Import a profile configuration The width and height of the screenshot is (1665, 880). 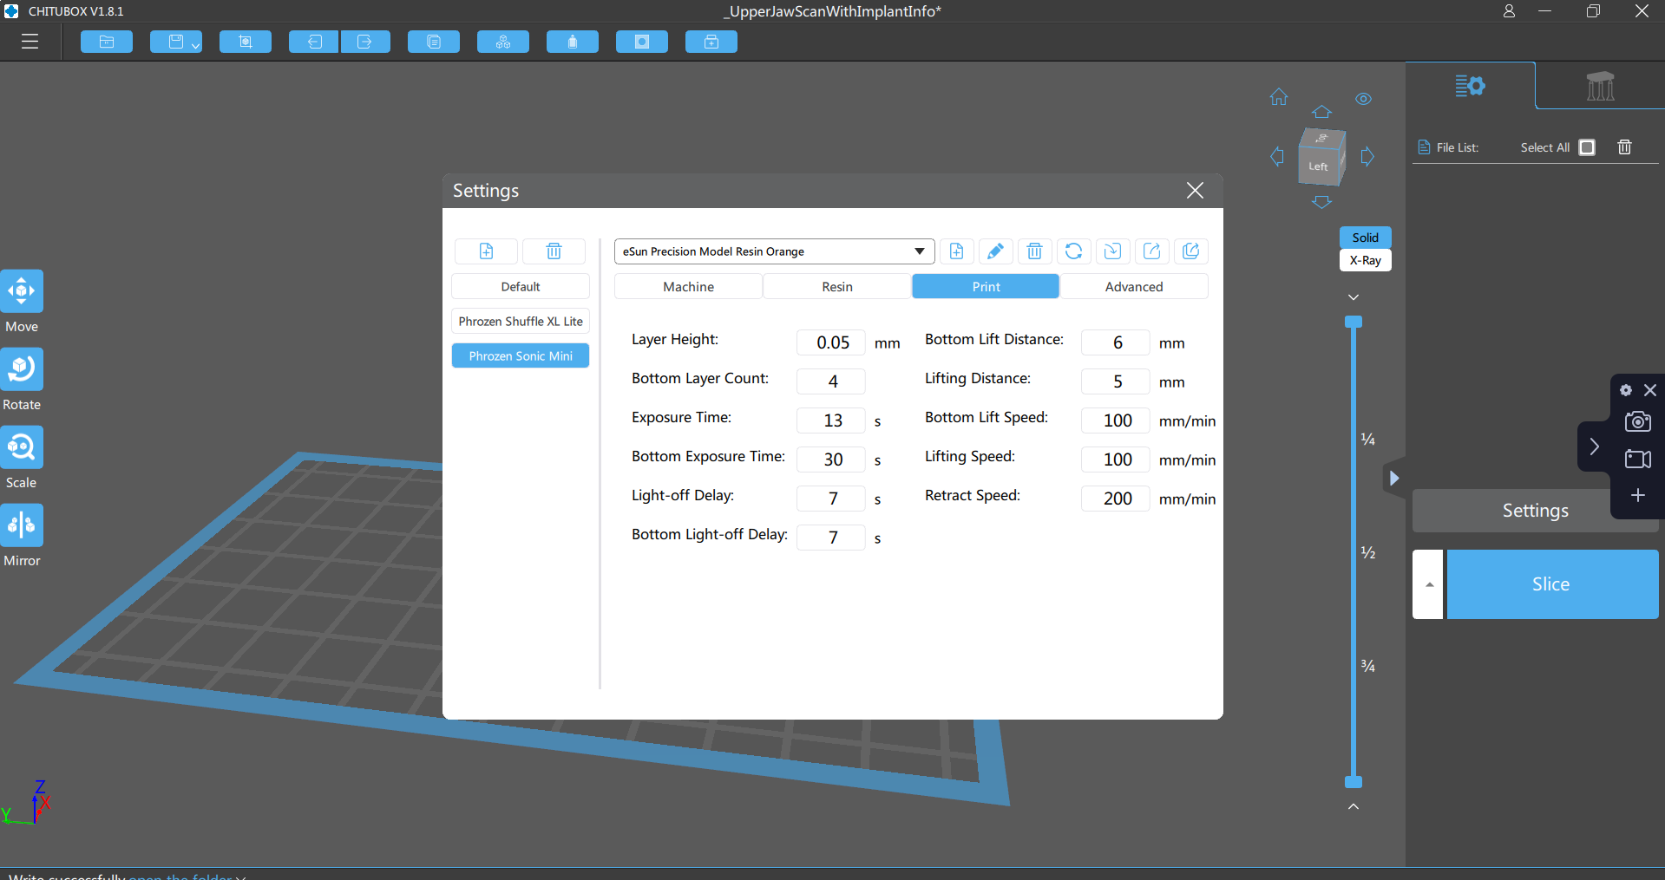coord(1112,251)
